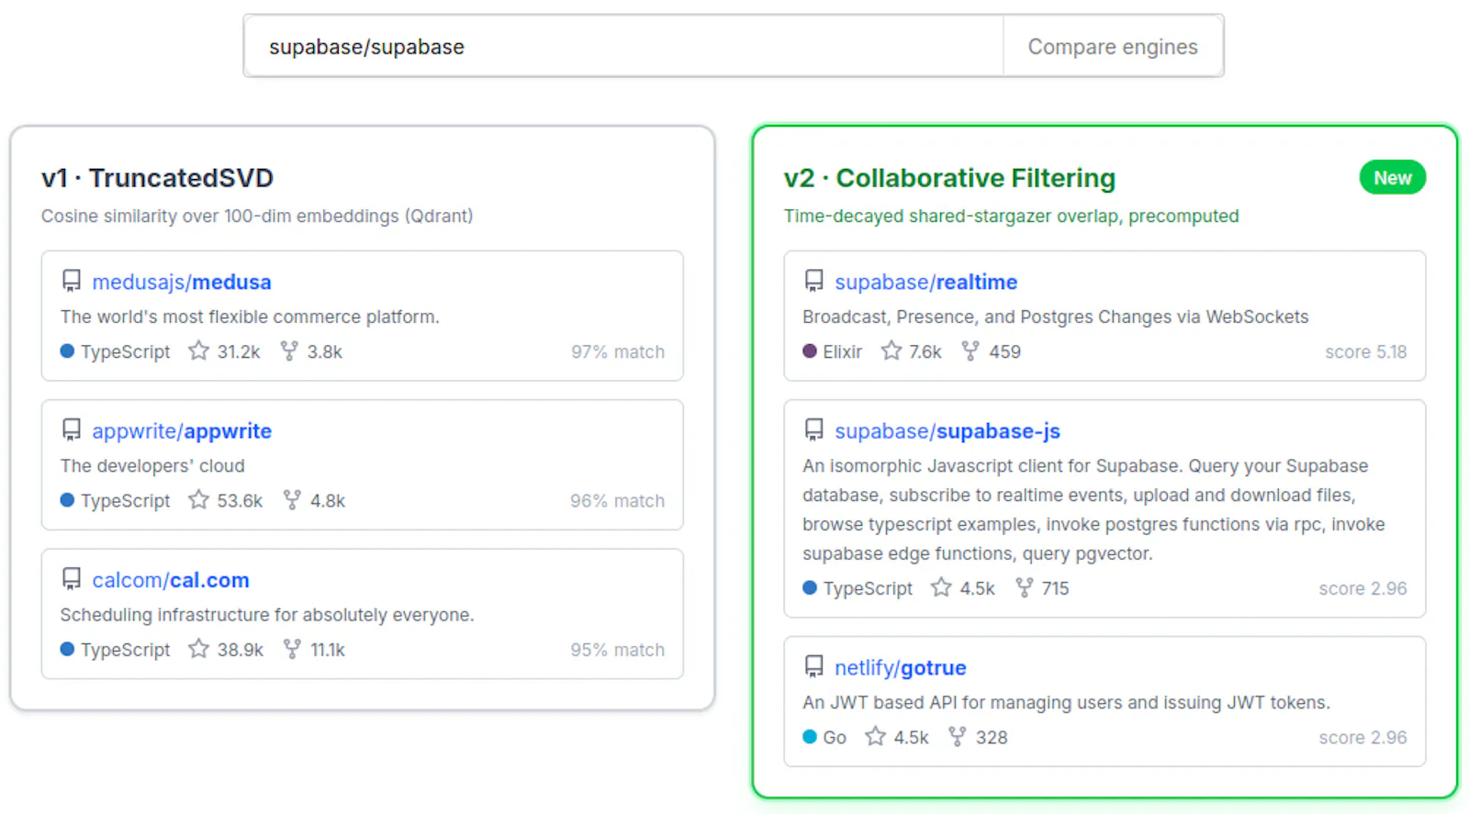Click the 97% match label
This screenshot has width=1469, height=814.
[x=618, y=351]
